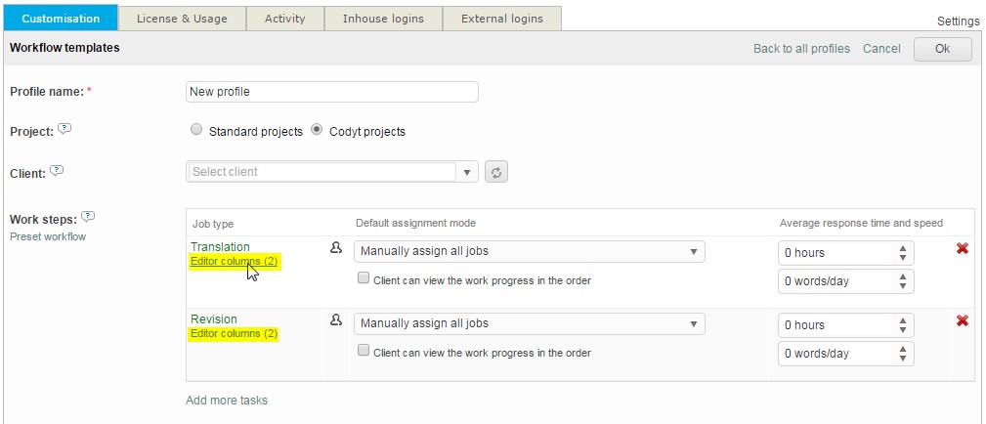Click the person icon beside Revision
Viewport: 986px width, 424px height.
click(x=336, y=320)
